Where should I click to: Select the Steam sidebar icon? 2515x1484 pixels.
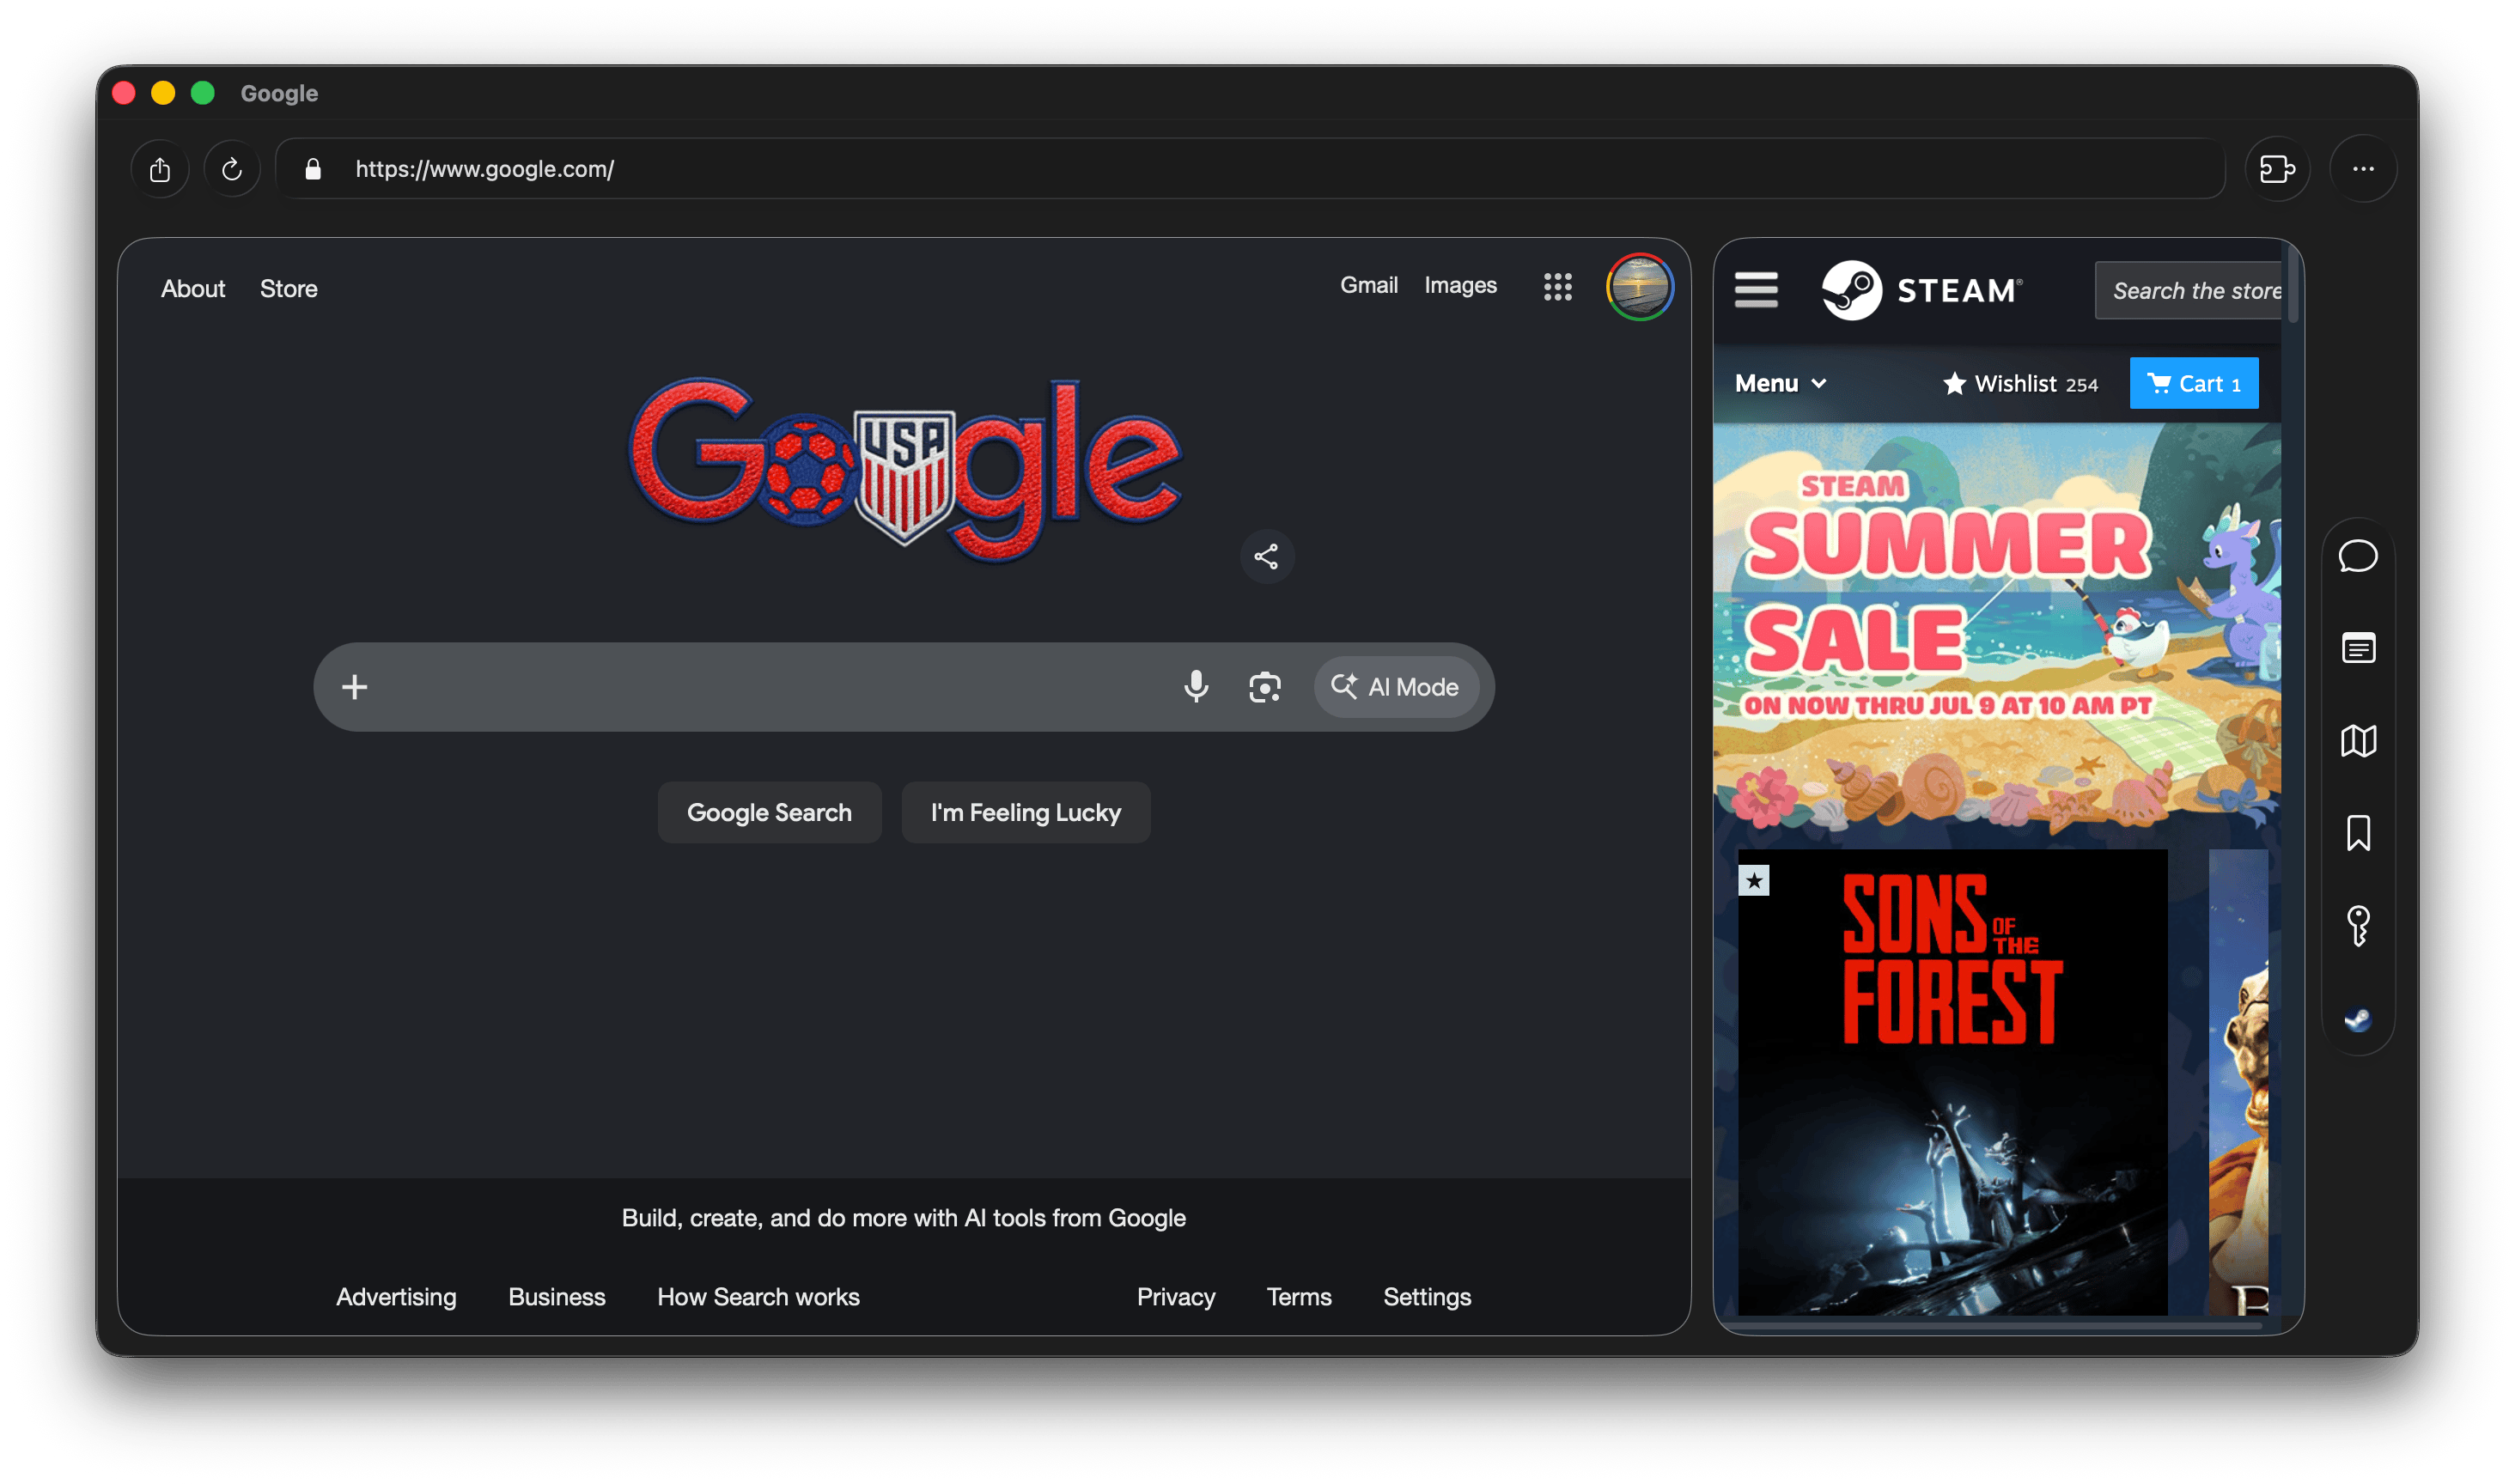click(2358, 1019)
